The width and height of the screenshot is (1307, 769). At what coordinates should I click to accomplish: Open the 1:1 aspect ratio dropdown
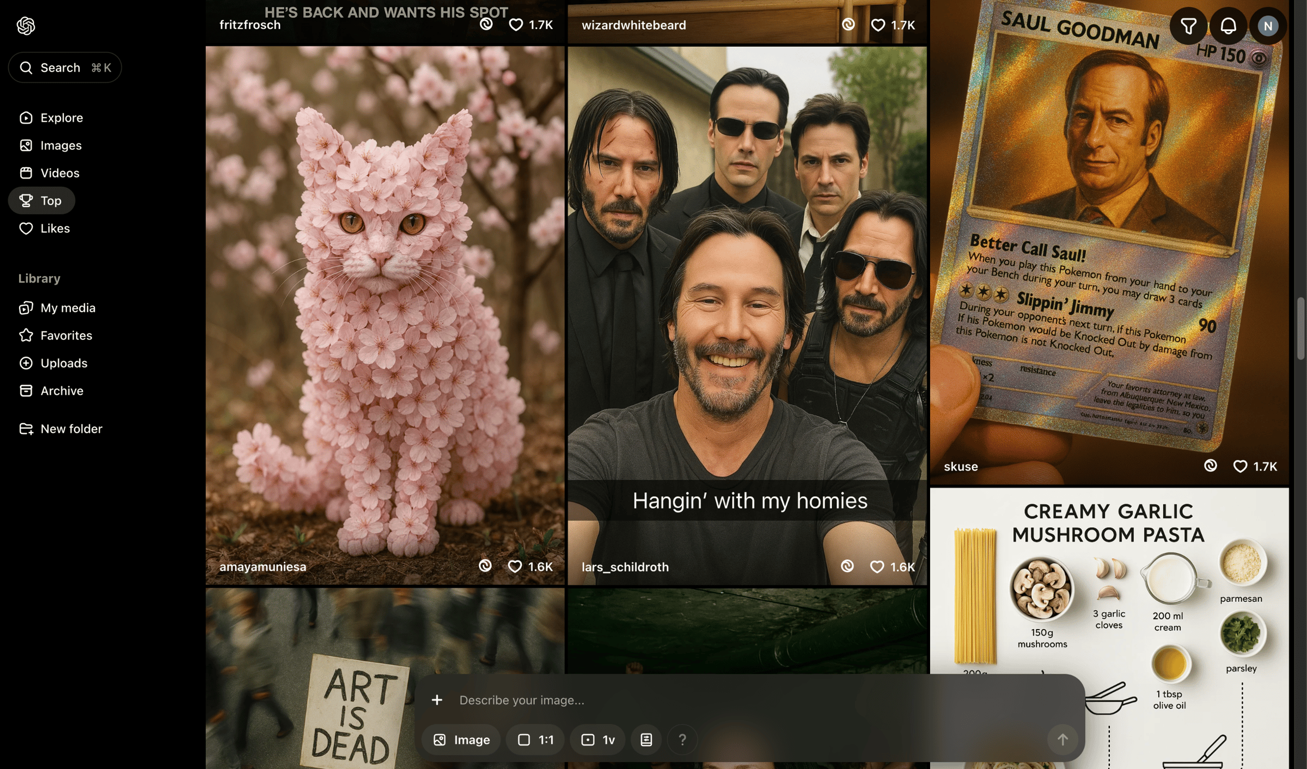tap(535, 740)
